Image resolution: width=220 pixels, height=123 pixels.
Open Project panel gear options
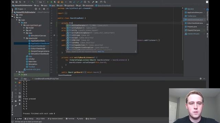[44, 9]
